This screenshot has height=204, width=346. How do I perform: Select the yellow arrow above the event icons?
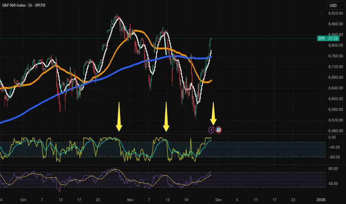[213, 113]
